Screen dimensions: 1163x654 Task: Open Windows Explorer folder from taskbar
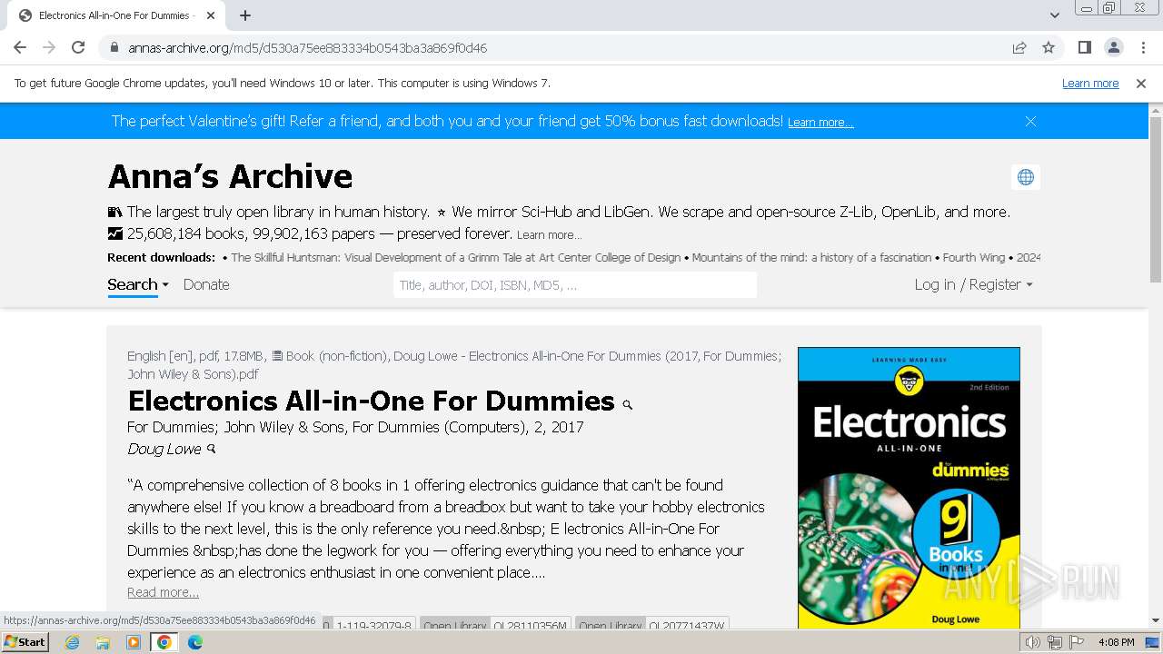[103, 642]
